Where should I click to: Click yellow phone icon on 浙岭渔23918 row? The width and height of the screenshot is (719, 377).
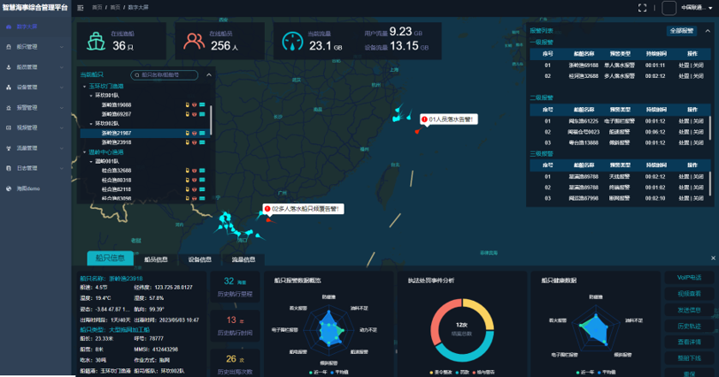click(187, 142)
